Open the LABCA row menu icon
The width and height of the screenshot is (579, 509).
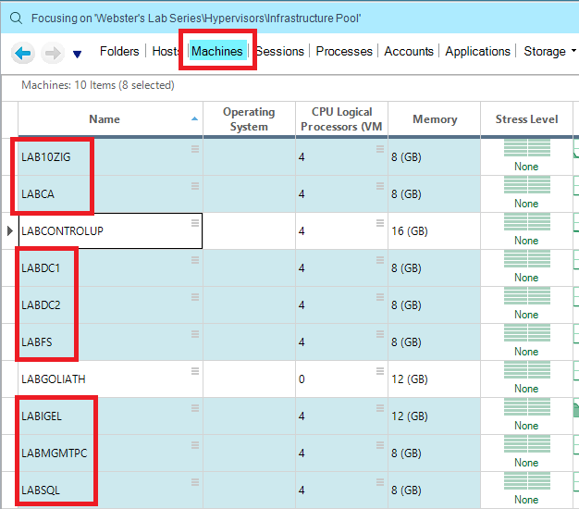tap(195, 186)
